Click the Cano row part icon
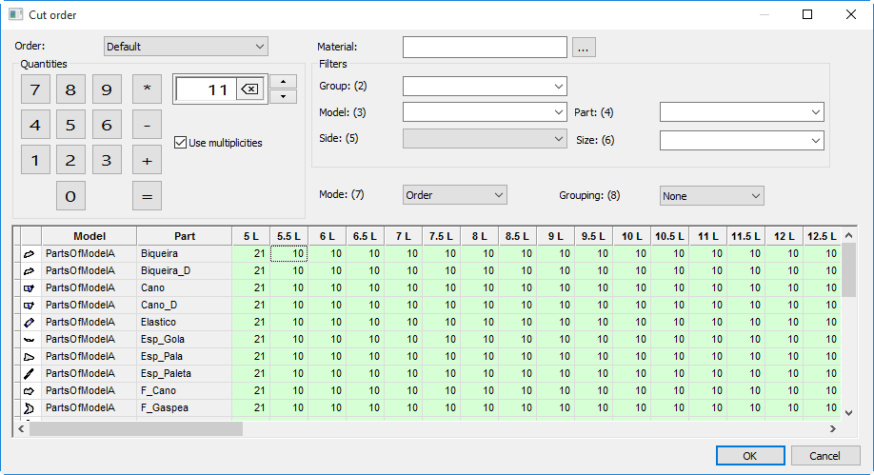This screenshot has width=874, height=475. [x=29, y=288]
